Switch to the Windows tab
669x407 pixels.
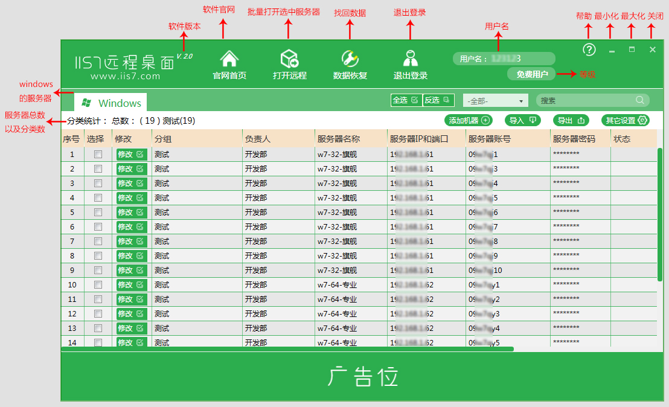(x=110, y=103)
